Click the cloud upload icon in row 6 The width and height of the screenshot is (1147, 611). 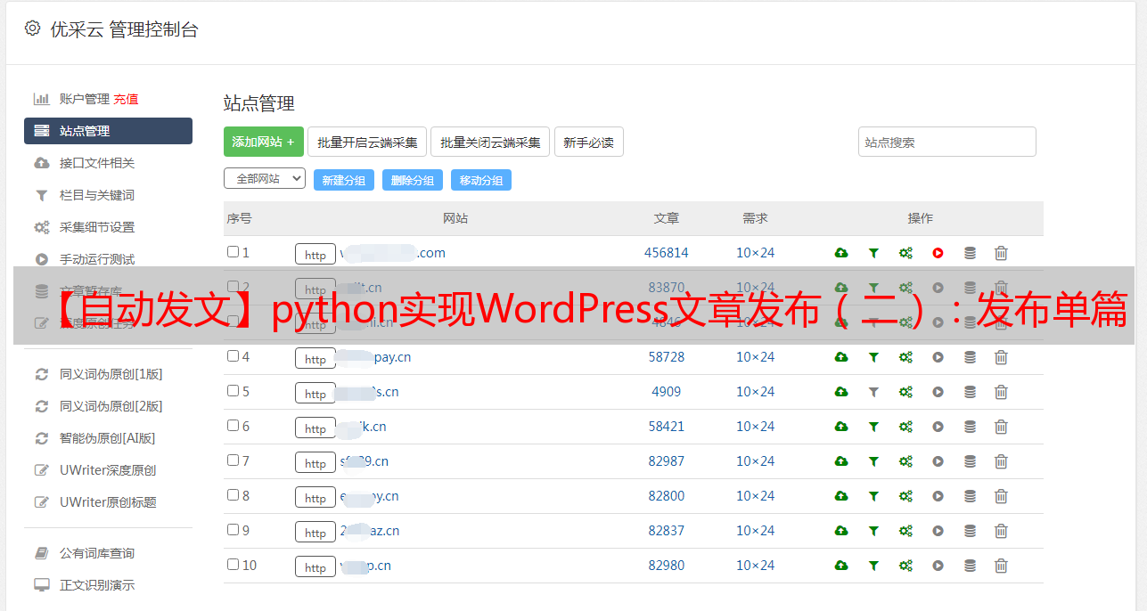841,427
